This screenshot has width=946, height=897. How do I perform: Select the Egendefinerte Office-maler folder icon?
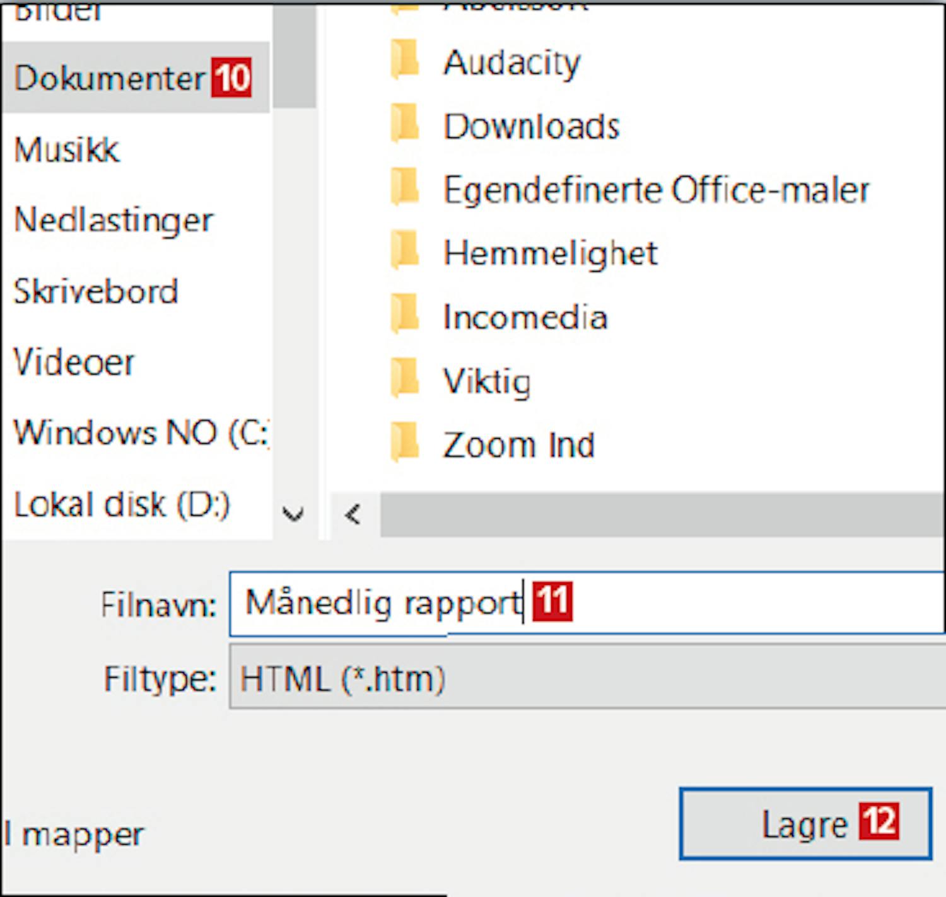tap(404, 188)
